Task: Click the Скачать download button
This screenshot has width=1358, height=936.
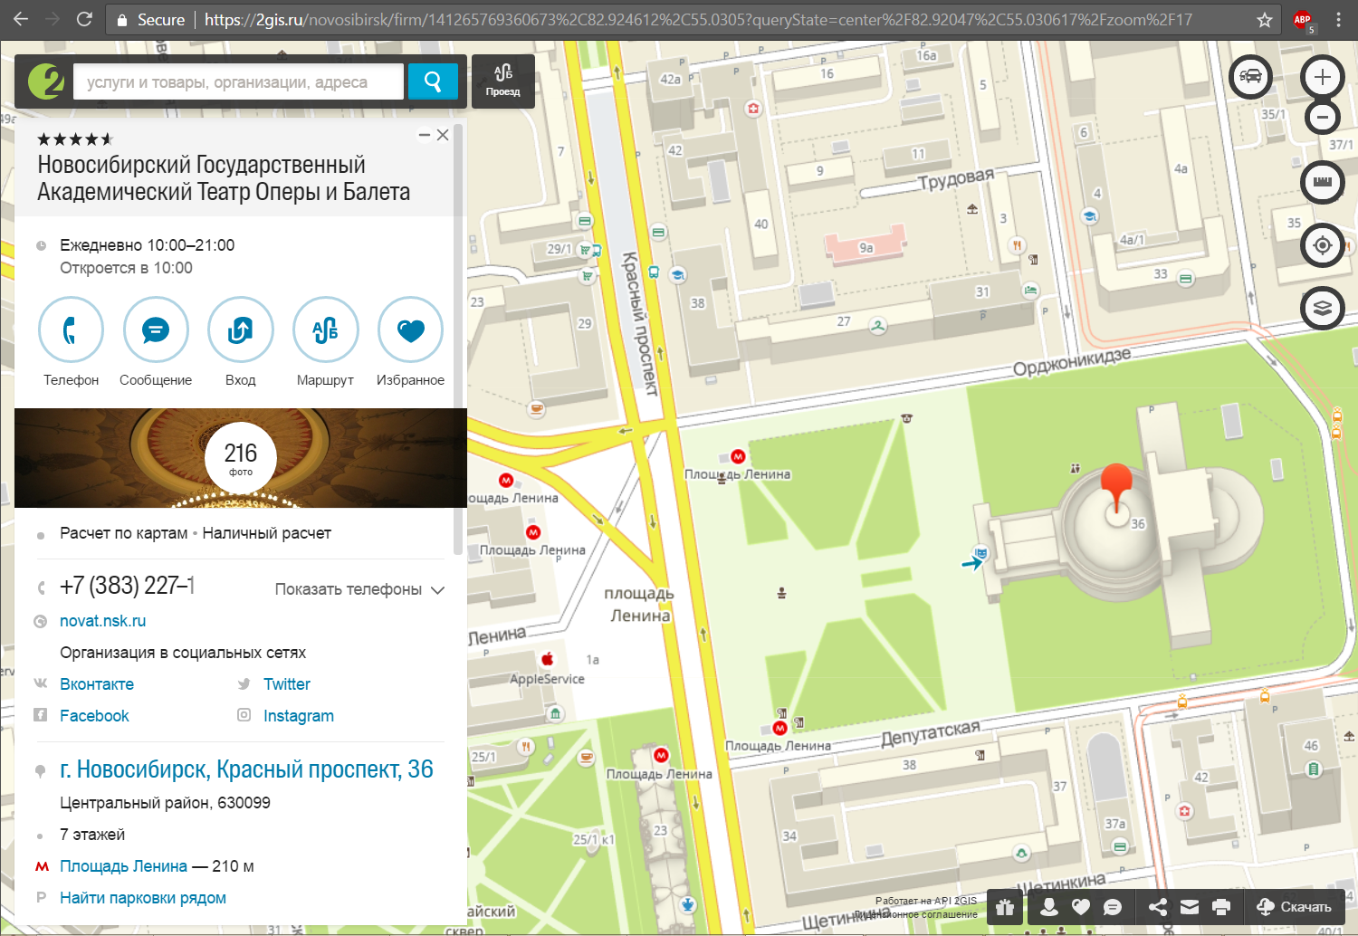Action: tap(1295, 907)
